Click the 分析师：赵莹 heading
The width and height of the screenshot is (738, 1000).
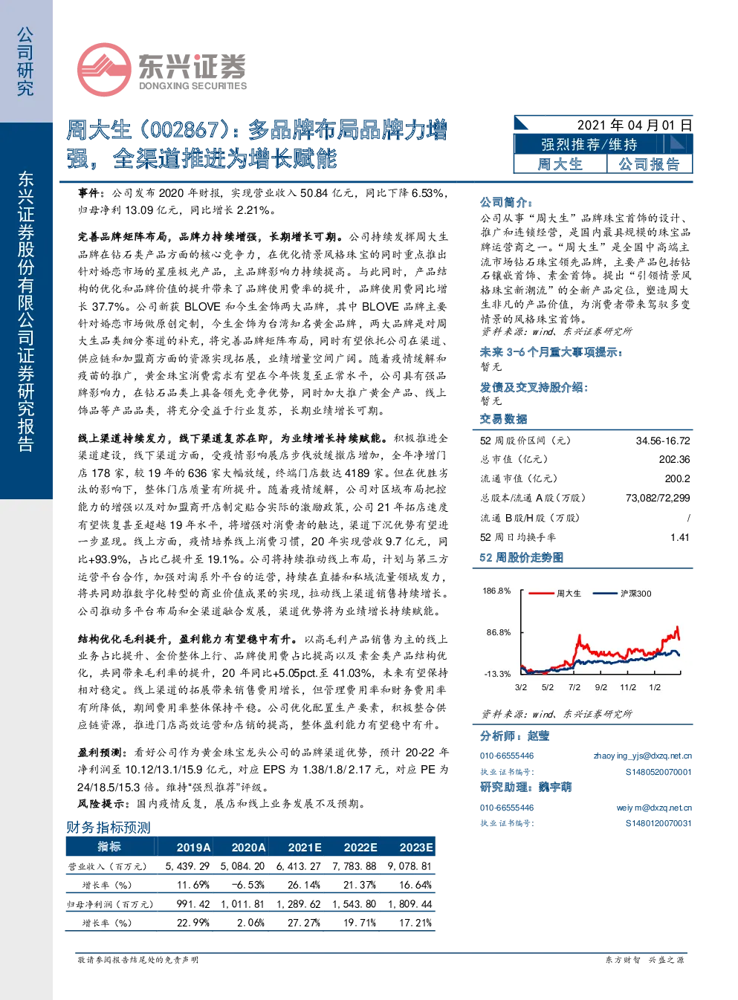click(514, 736)
